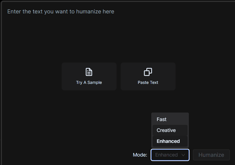The width and height of the screenshot is (235, 165).
Task: Click the word Fast in the mode list
Action: click(161, 119)
